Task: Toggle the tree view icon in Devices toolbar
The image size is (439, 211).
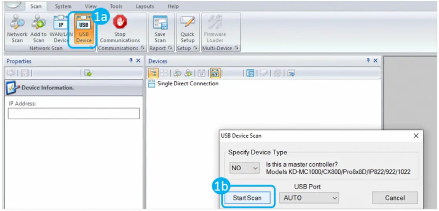Action: tap(154, 73)
